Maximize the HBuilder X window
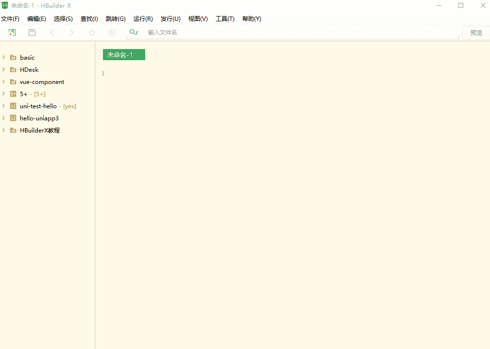This screenshot has height=349, width=490. [461, 6]
